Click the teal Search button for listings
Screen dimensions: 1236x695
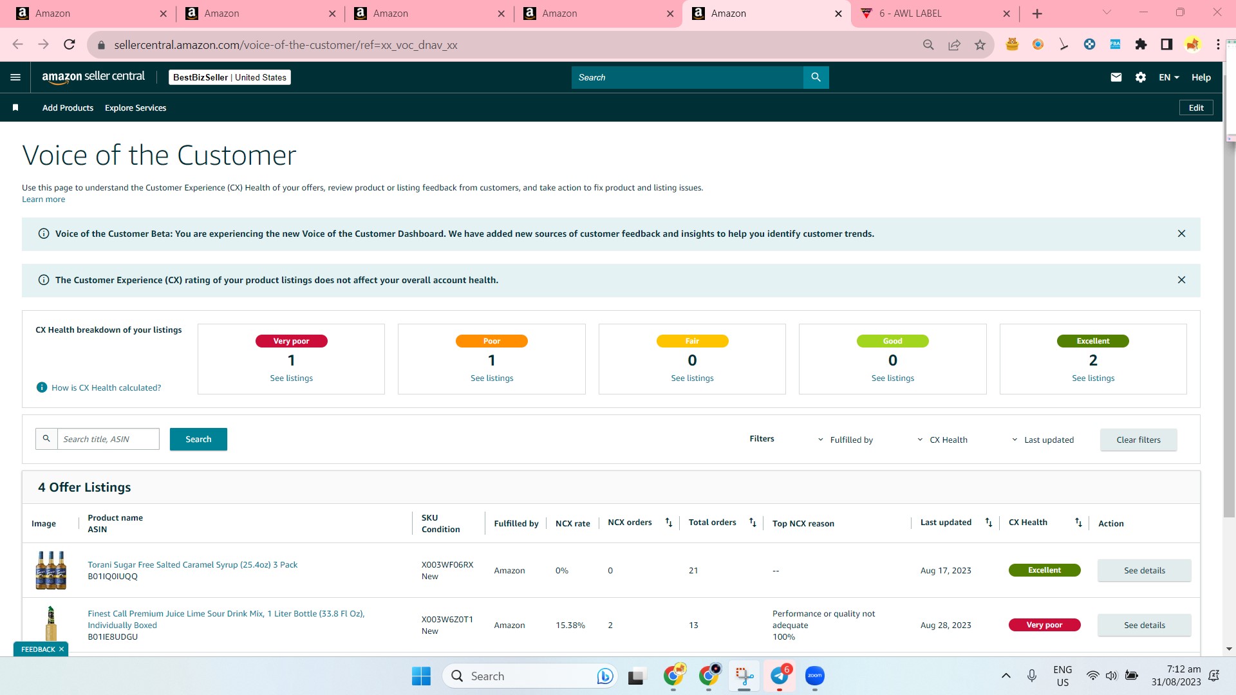(x=198, y=439)
